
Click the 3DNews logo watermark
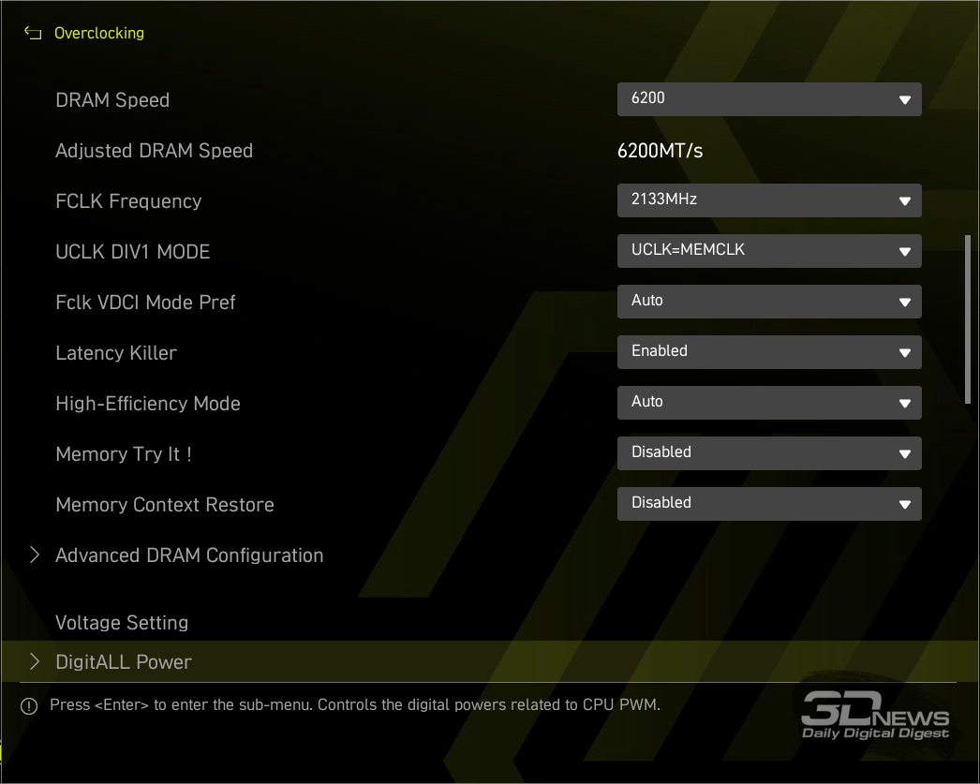click(x=875, y=715)
